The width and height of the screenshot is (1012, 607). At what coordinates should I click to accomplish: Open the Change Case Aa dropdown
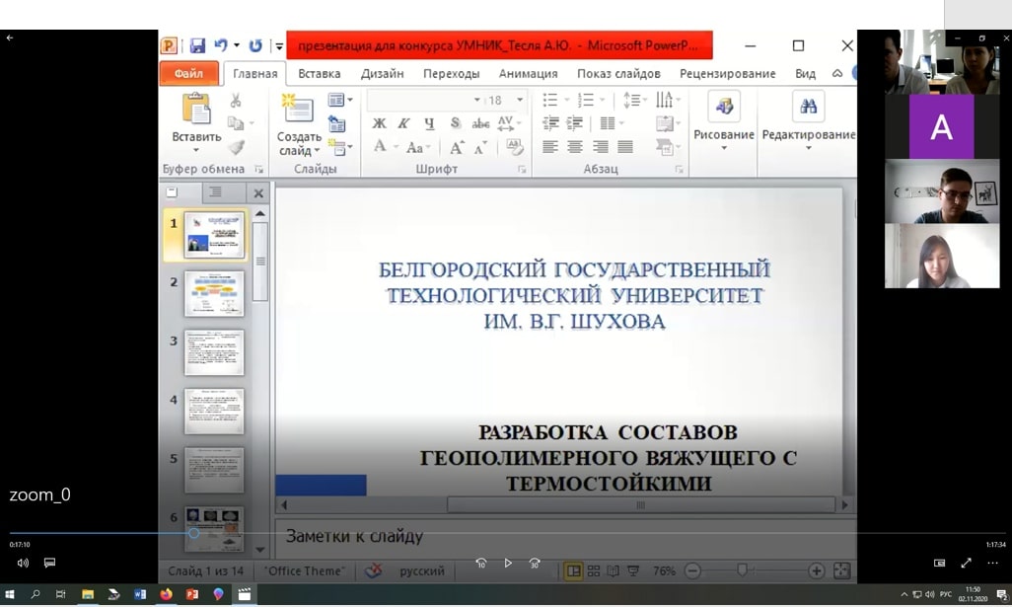(x=417, y=148)
